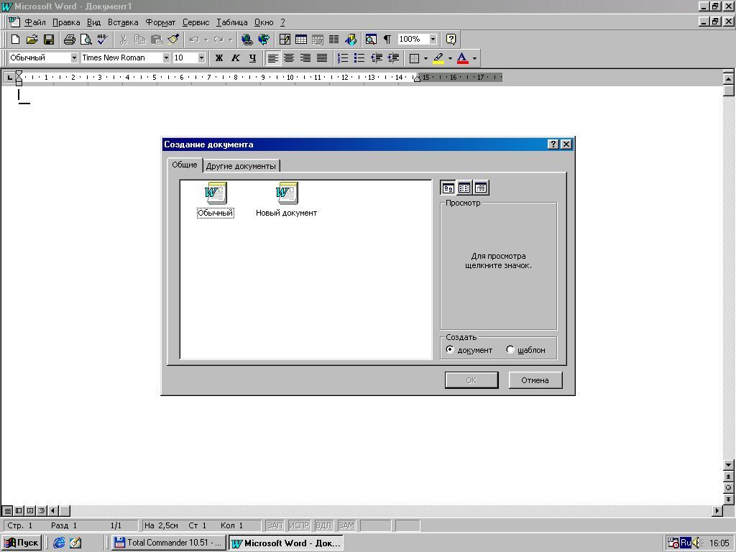Open the Вставка menu
The image size is (736, 552).
(123, 22)
